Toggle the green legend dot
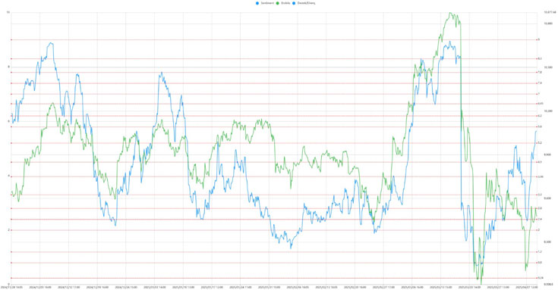Image resolution: width=558 pixels, height=290 pixels. [x=278, y=3]
